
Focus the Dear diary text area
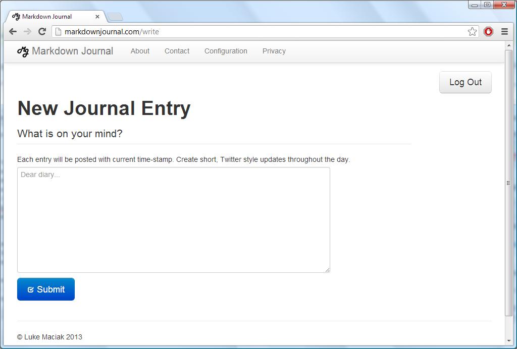(173, 220)
